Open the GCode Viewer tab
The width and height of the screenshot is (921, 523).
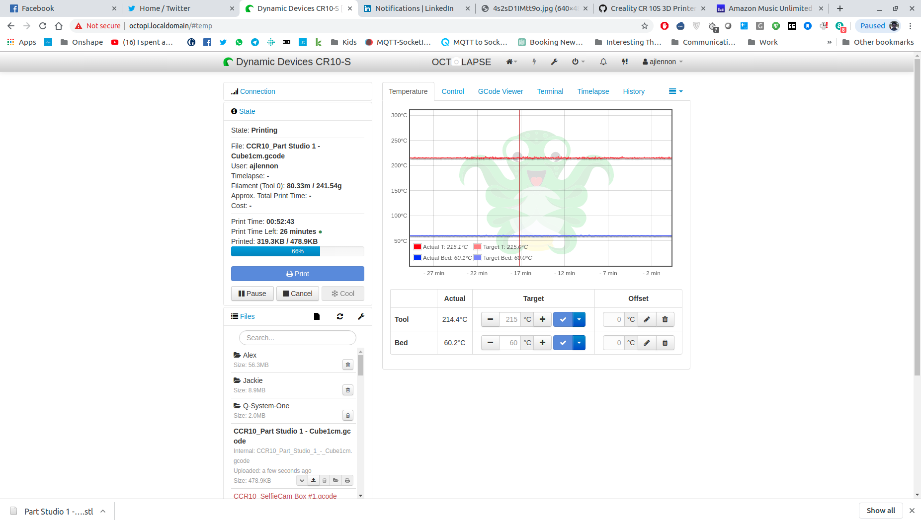coord(501,91)
